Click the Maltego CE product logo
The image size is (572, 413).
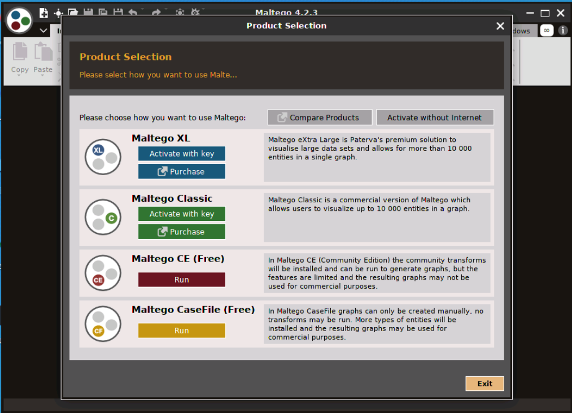point(103,273)
